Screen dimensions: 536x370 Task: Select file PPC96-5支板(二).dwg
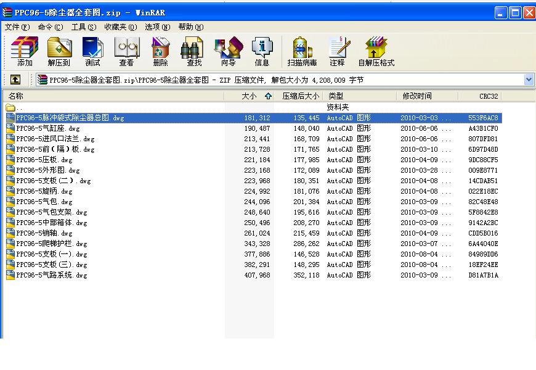pos(54,181)
